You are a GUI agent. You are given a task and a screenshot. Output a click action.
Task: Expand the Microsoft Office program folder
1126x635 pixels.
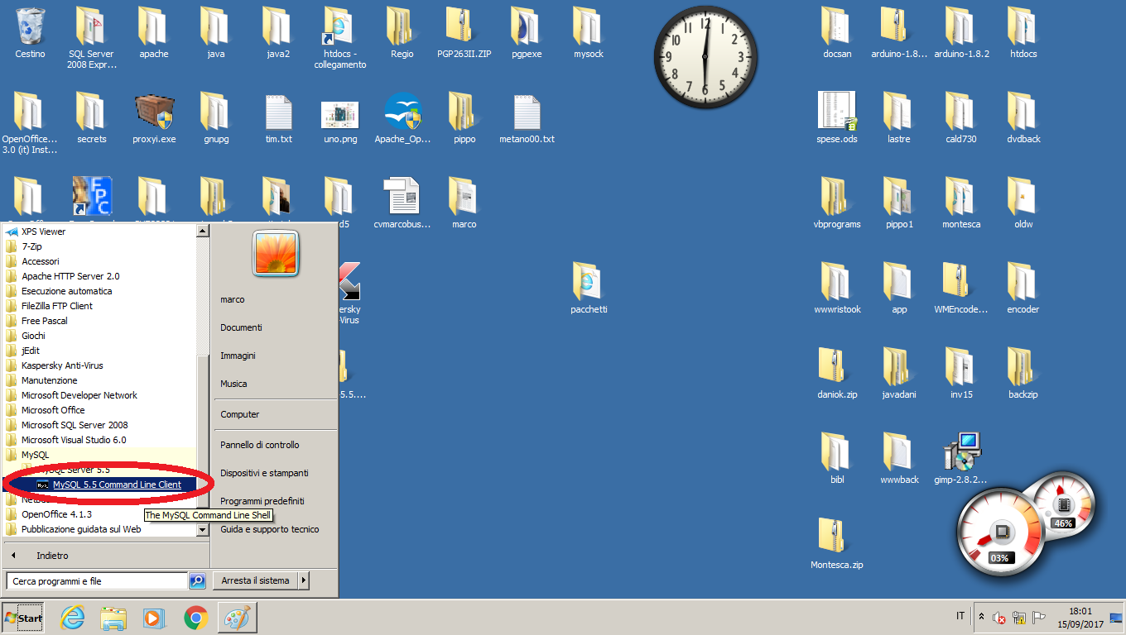click(x=53, y=410)
